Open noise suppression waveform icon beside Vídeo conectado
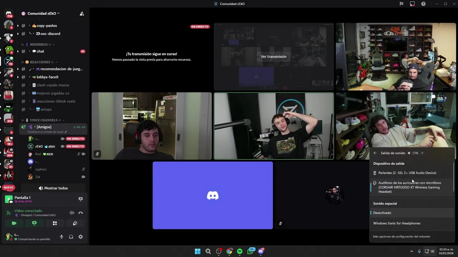 click(72, 213)
